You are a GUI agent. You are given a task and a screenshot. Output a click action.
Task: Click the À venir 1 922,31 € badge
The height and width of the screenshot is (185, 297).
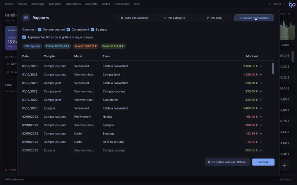(x=86, y=46)
